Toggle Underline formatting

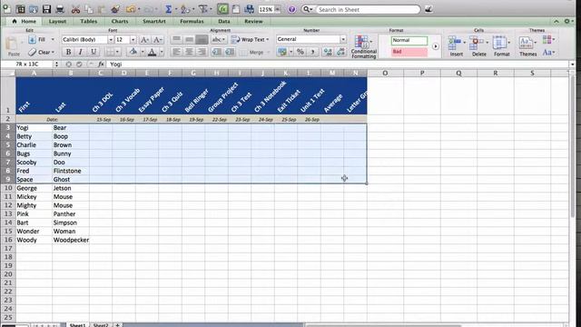(94, 52)
